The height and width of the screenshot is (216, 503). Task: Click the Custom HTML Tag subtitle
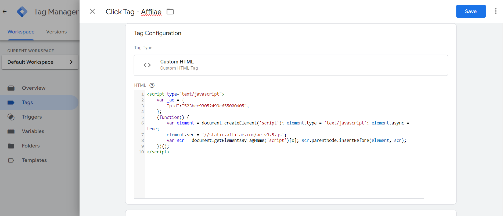(179, 68)
